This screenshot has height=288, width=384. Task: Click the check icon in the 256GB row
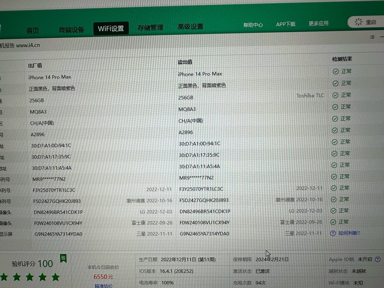335,95
